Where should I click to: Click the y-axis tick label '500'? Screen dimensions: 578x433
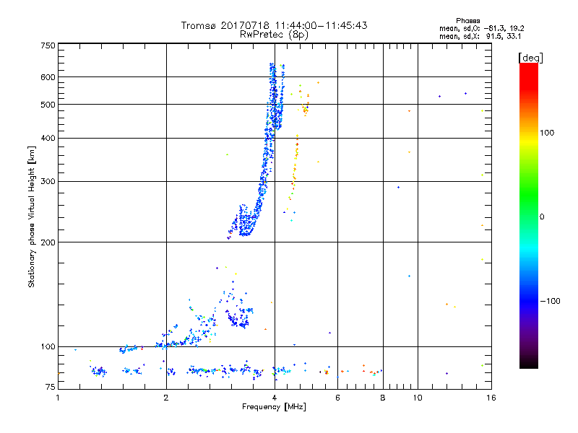pos(48,105)
